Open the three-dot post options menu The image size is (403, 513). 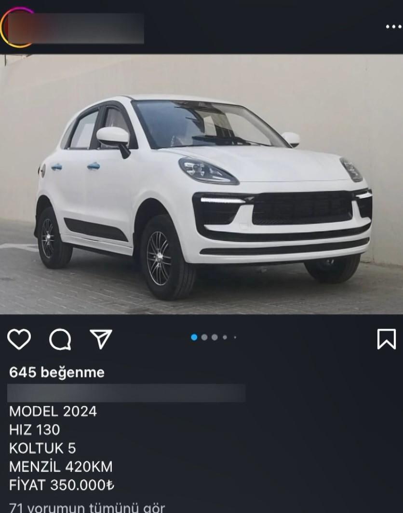tap(393, 27)
